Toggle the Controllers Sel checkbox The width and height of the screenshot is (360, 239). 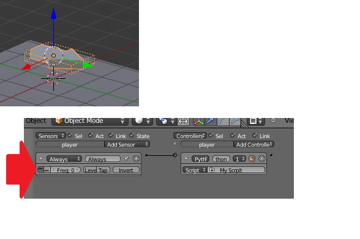point(211,136)
